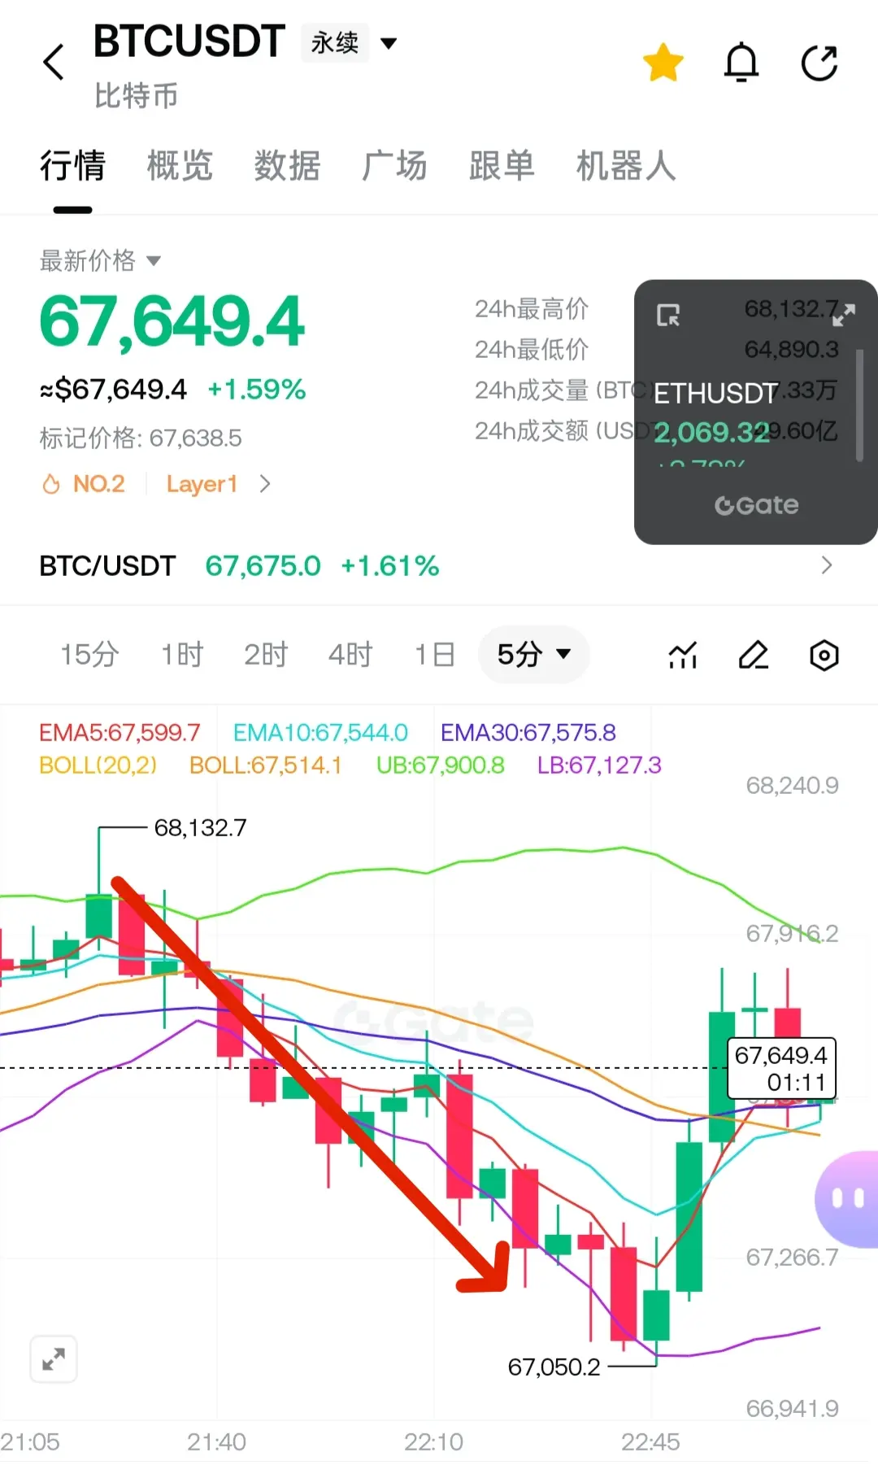Open the drawing pencil tool

(x=754, y=655)
